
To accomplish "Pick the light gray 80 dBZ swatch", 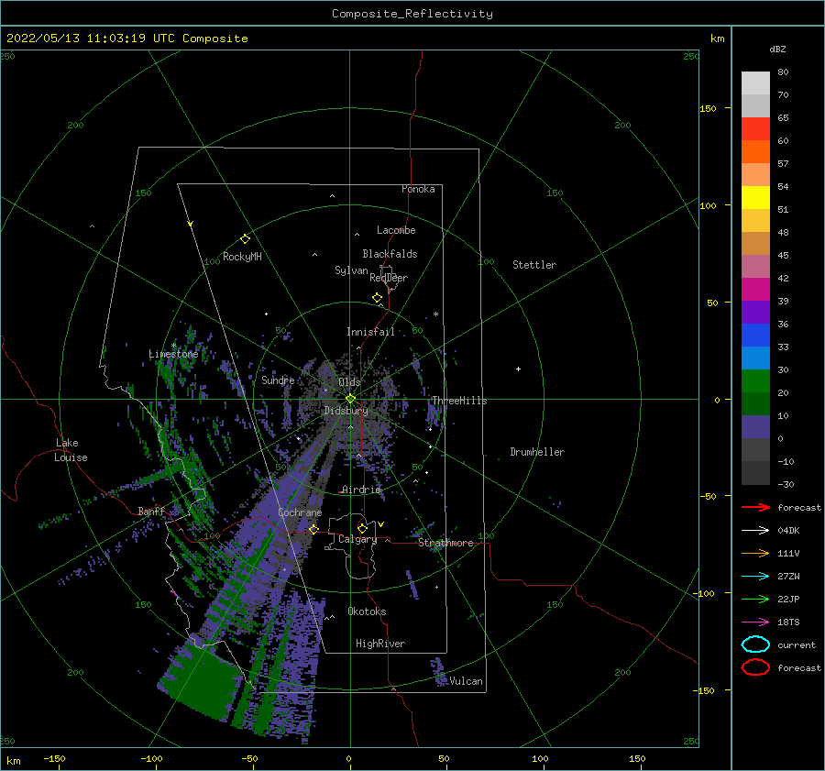I will pyautogui.click(x=755, y=83).
